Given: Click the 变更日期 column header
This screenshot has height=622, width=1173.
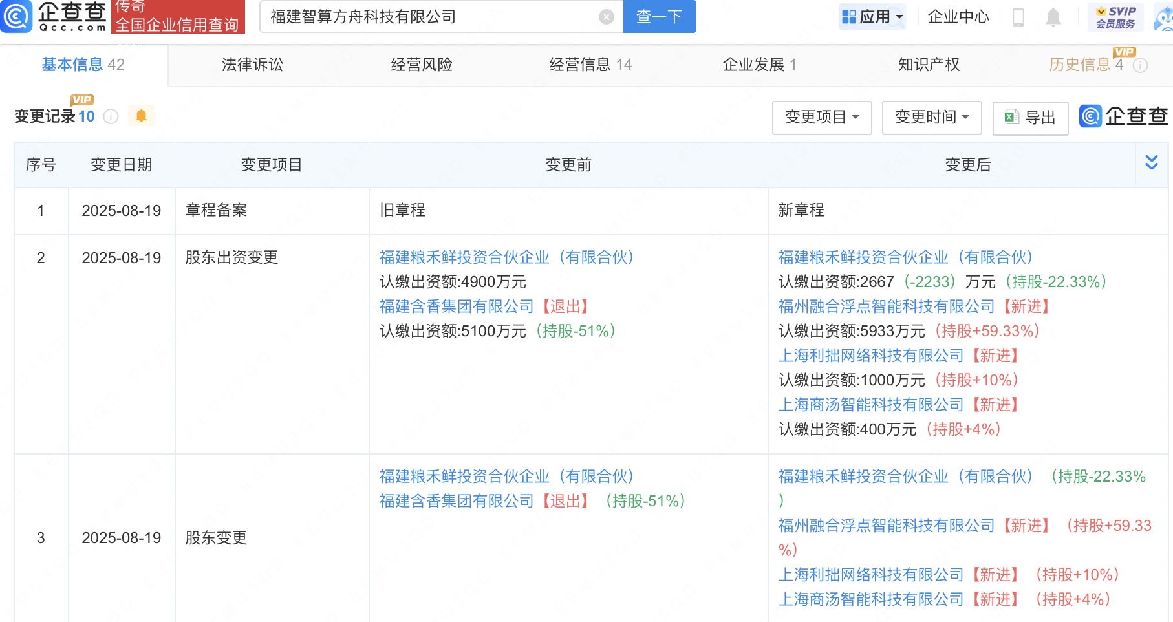Looking at the screenshot, I should tap(122, 165).
